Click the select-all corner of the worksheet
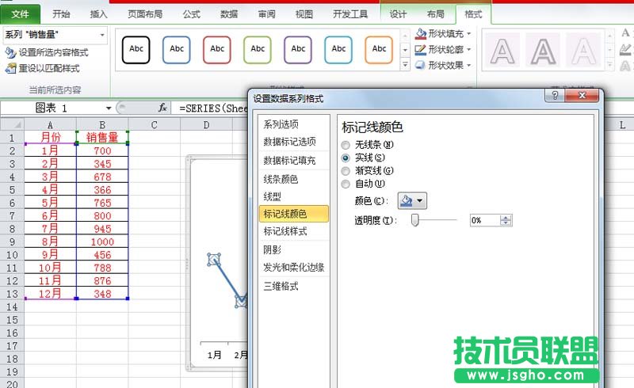 [12, 124]
